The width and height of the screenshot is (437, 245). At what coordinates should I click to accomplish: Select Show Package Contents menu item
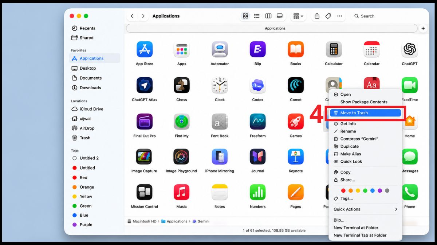point(366,102)
